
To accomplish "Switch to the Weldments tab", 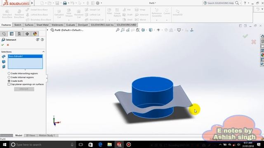I will pos(57,25).
